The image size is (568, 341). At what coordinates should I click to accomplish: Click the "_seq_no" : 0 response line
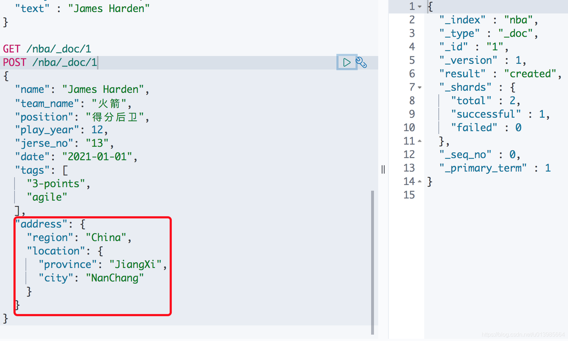point(480,155)
